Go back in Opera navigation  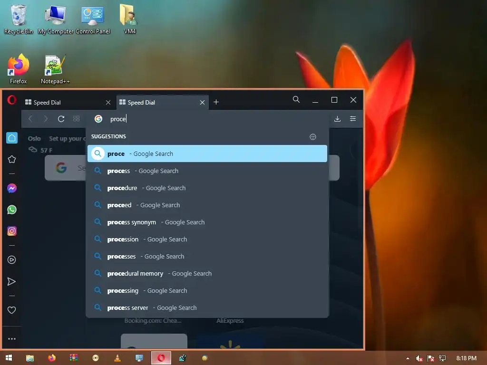point(30,119)
